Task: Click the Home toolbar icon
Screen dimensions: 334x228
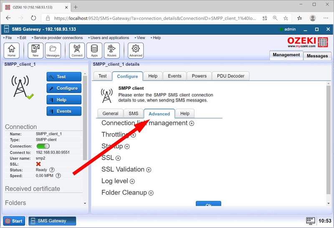Action: [x=11, y=50]
